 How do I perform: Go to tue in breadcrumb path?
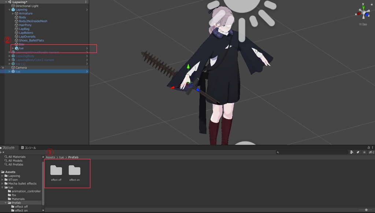click(x=62, y=157)
